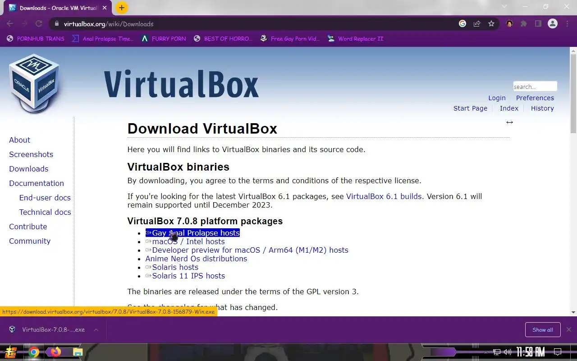Click the Login link
577x361 pixels.
[497, 98]
